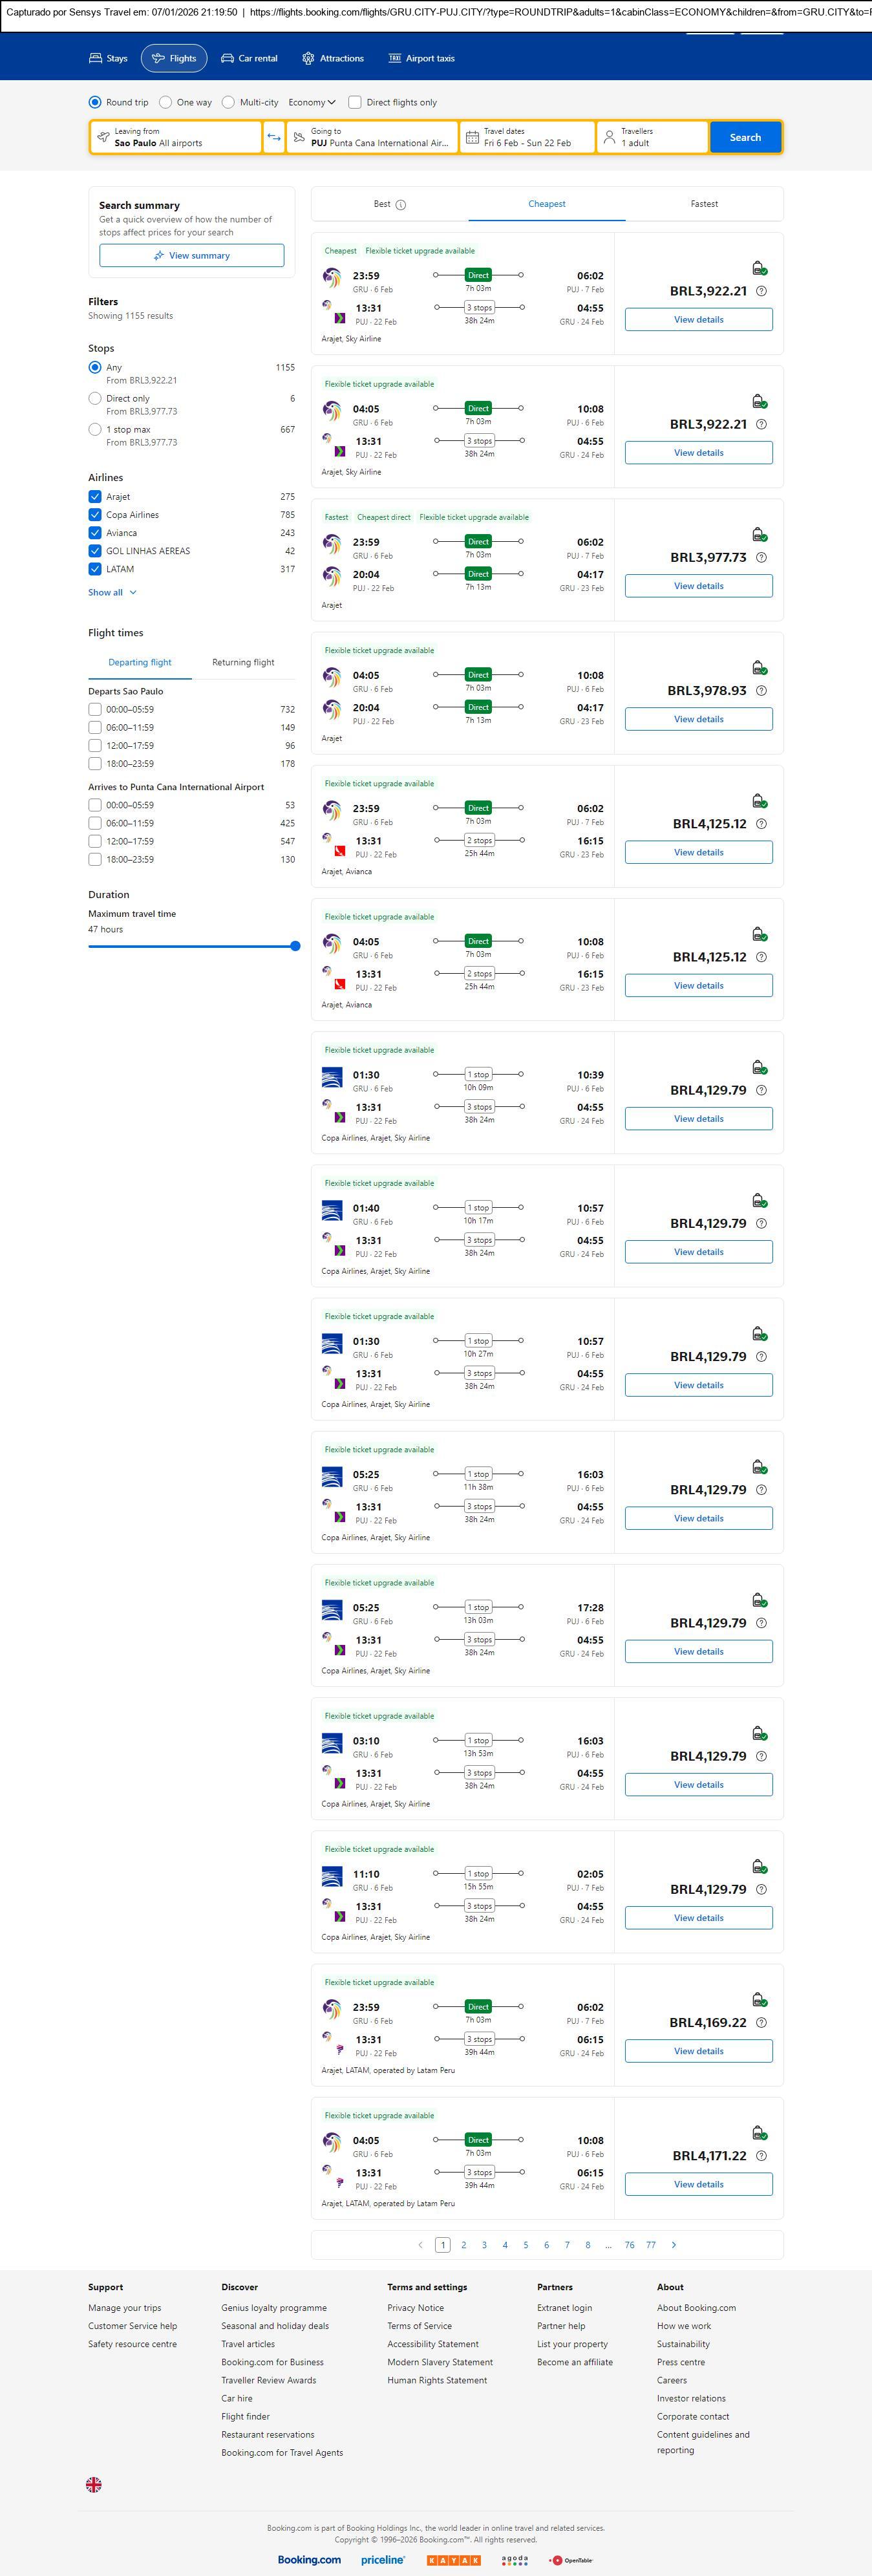Open Airport taxis from the top navigation
872x2576 pixels.
421,59
